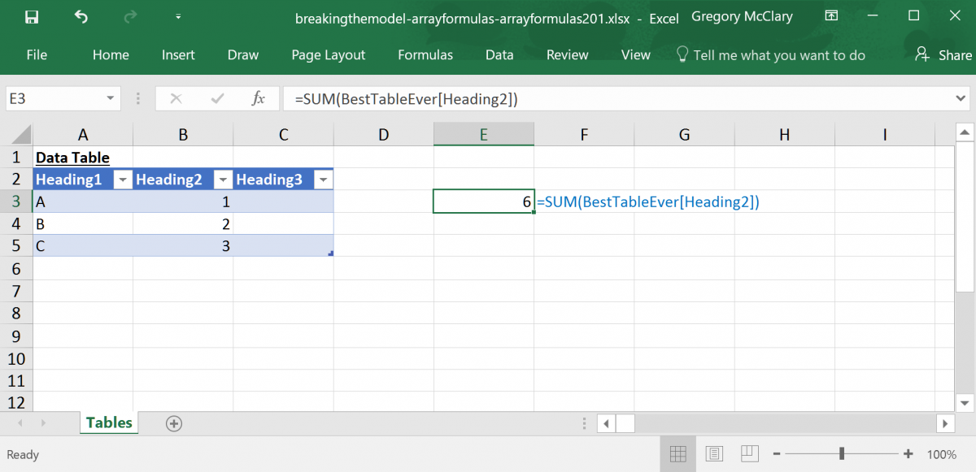The width and height of the screenshot is (976, 472).
Task: Open the Heading1 filter dropdown
Action: coord(122,179)
